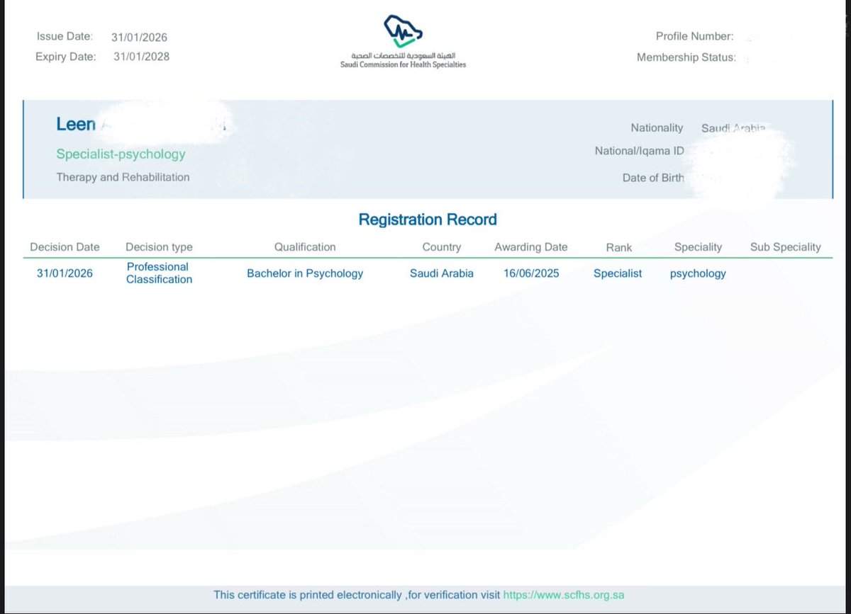This screenshot has width=851, height=614.
Task: Click the 'Rank' column header
Action: (619, 248)
